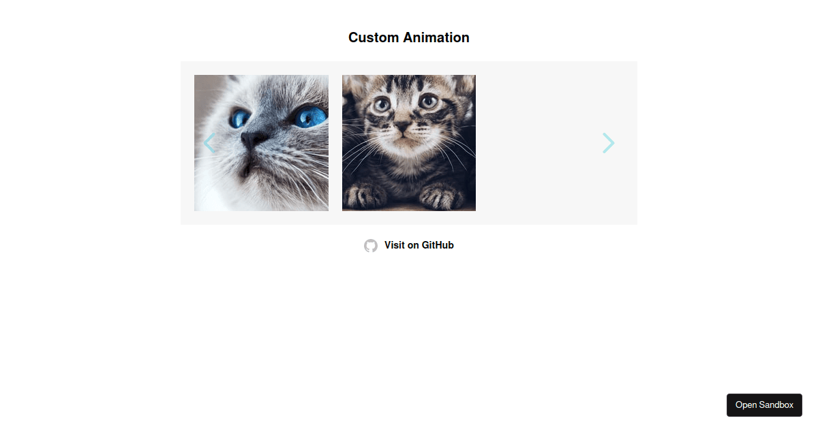This screenshot has width=818, height=429.
Task: Click the white cat's dark nose
Action: 254,139
